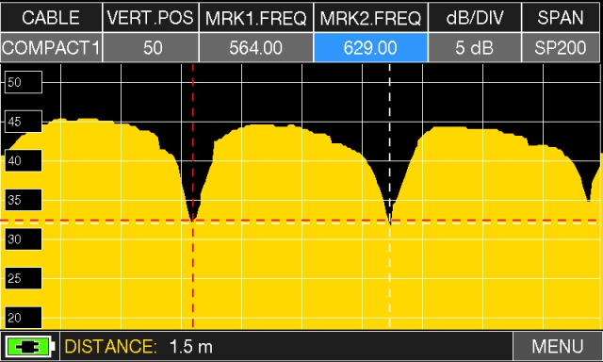Viewport: 603px width, 362px height.
Task: Change the 5 dB per division setting
Action: tap(475, 48)
